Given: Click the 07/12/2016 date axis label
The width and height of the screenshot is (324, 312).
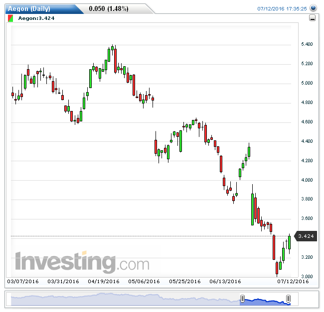Looking at the screenshot, I should (x=293, y=282).
